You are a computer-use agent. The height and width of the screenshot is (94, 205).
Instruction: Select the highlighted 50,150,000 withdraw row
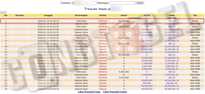tap(102, 21)
